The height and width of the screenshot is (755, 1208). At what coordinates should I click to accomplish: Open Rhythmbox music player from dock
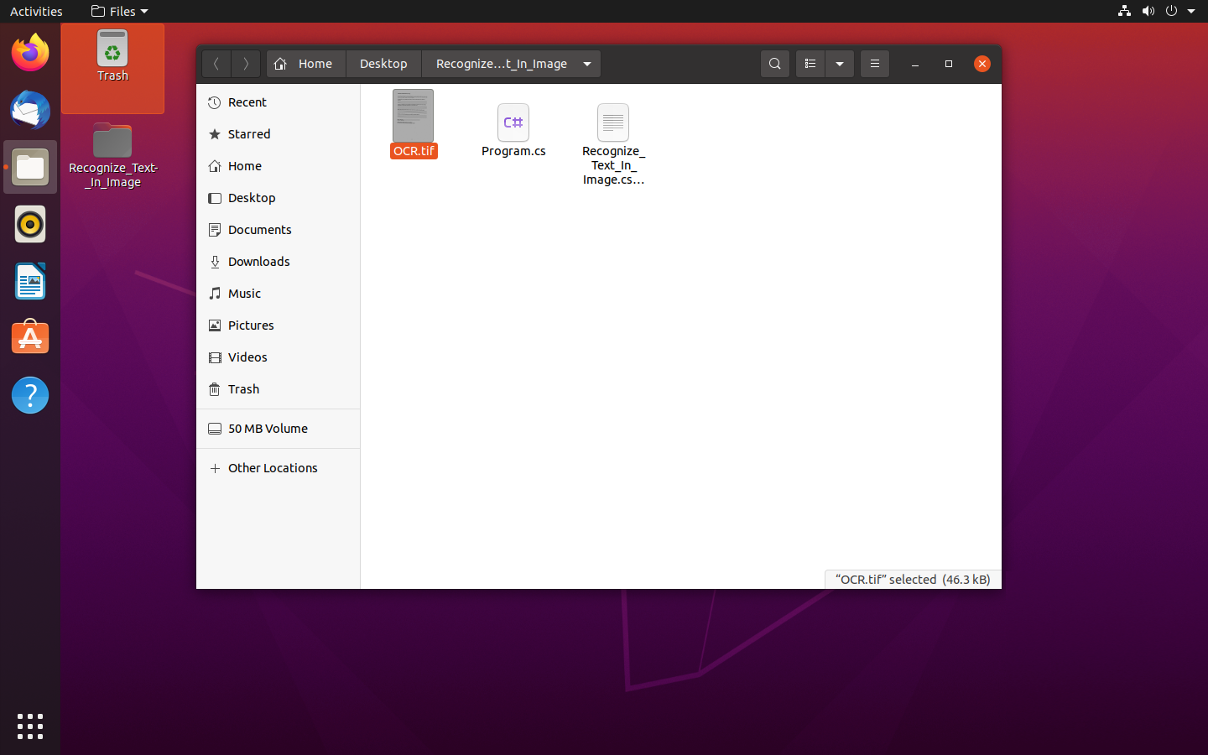(30, 225)
